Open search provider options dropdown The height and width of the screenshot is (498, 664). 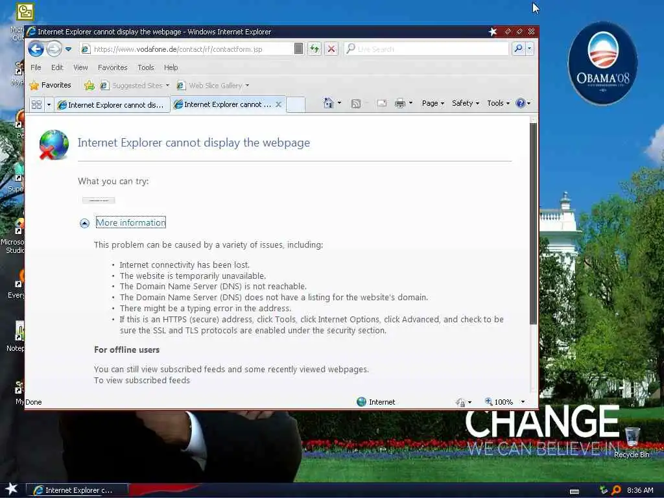pos(529,49)
